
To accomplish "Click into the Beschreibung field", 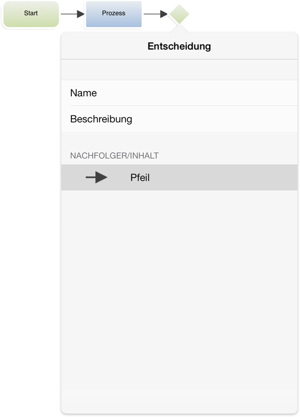I will click(x=179, y=119).
